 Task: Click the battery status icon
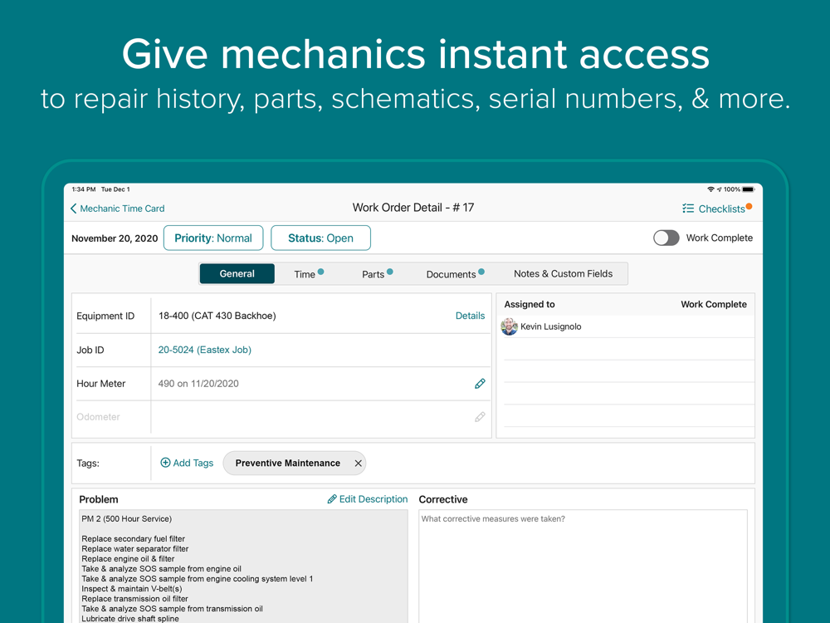click(x=748, y=189)
